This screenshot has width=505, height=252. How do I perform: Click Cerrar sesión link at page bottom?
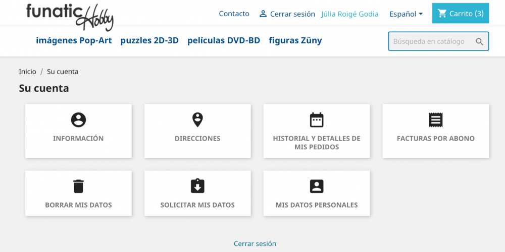(x=255, y=243)
